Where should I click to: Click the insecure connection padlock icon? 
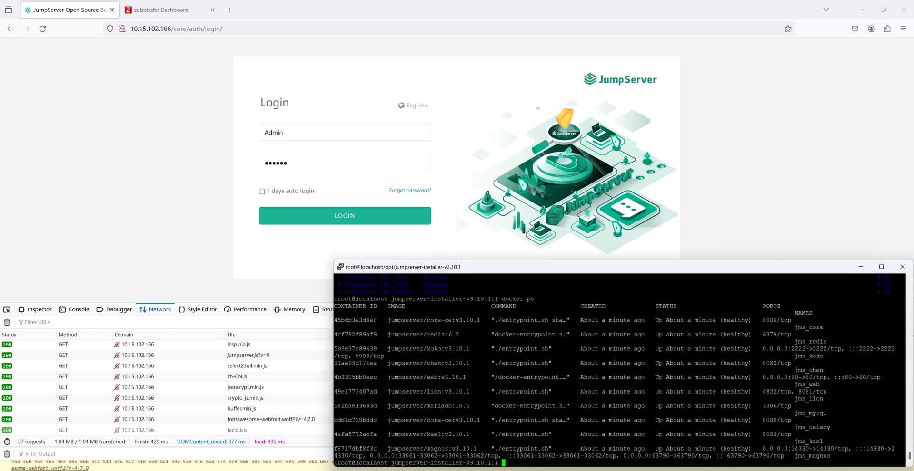point(122,29)
